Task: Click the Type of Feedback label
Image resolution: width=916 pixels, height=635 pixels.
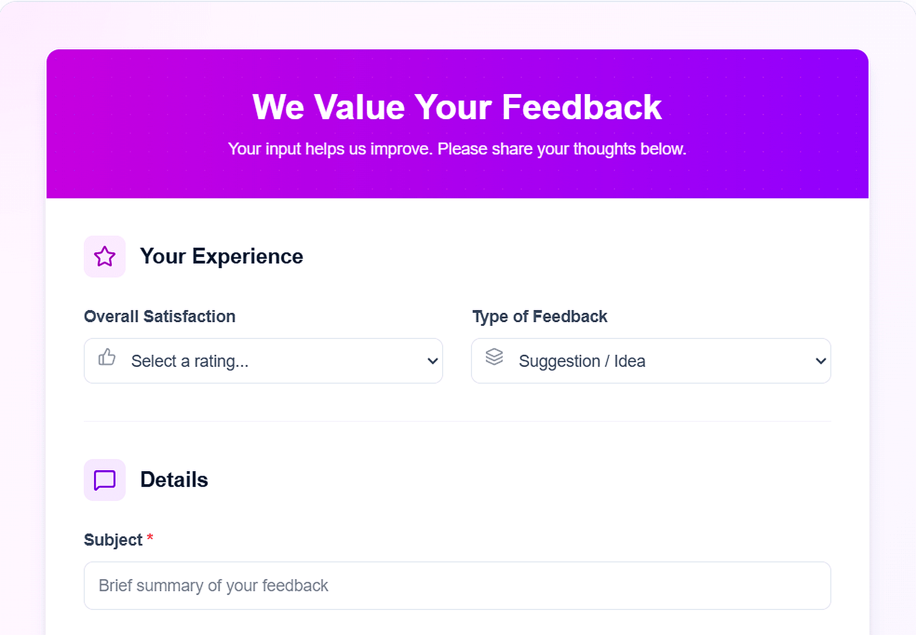Action: point(539,317)
